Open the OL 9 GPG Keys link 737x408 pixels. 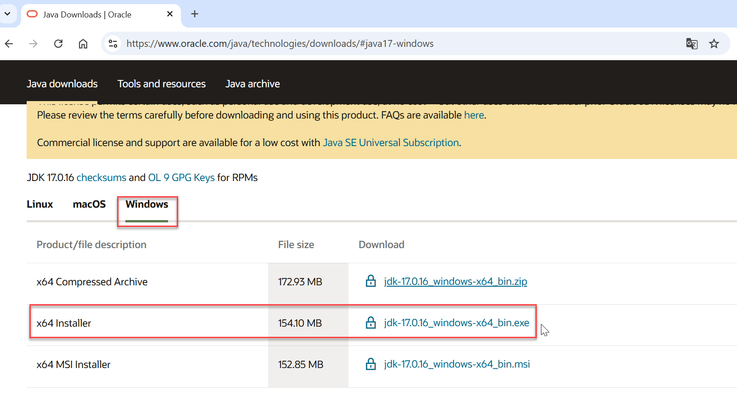181,177
